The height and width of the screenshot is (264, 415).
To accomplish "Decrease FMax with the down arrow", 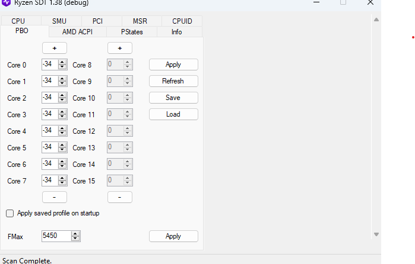I will coord(75,239).
